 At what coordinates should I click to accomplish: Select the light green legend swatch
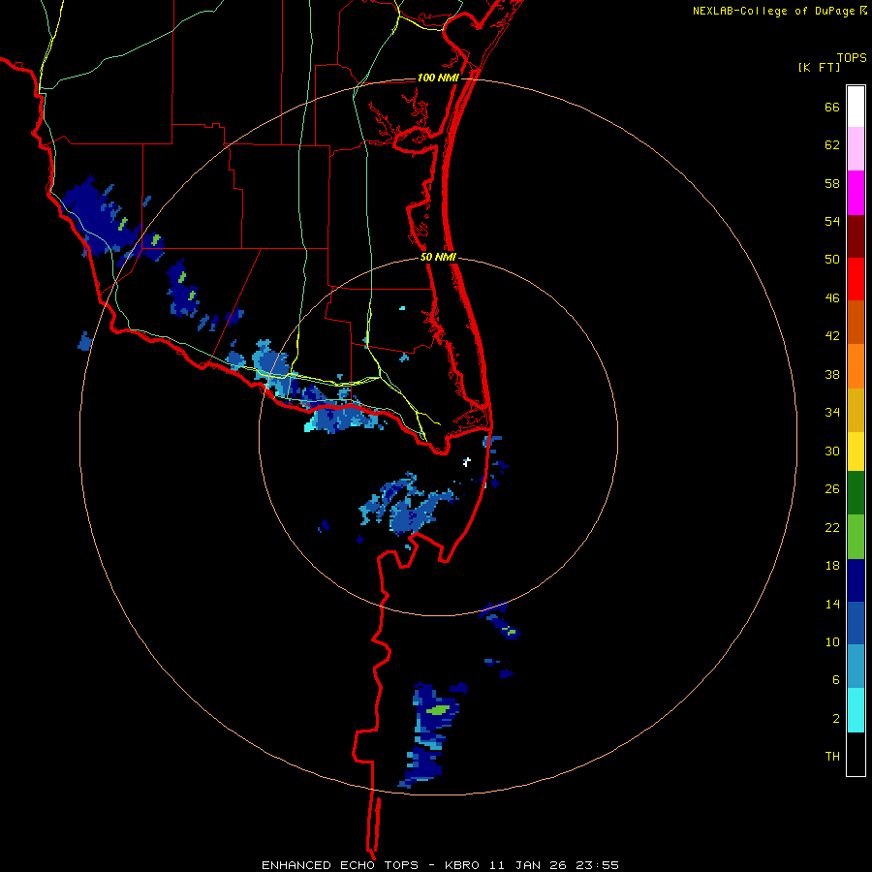click(856, 537)
